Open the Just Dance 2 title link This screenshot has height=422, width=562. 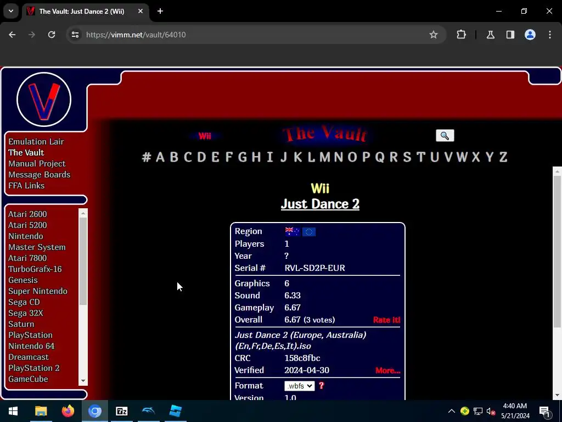(320, 204)
